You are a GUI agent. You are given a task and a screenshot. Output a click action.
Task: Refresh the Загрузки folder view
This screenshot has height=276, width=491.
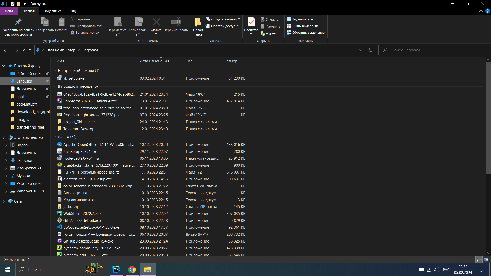370,50
